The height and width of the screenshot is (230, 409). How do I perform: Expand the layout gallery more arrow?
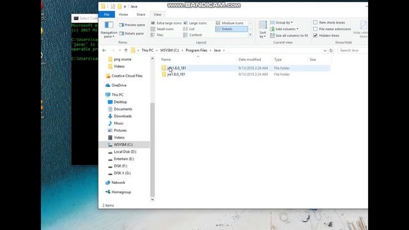(250, 35)
